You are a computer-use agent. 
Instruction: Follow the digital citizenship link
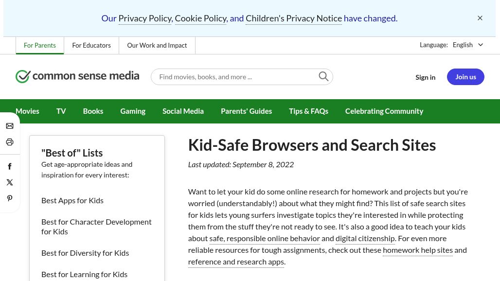[365, 238]
